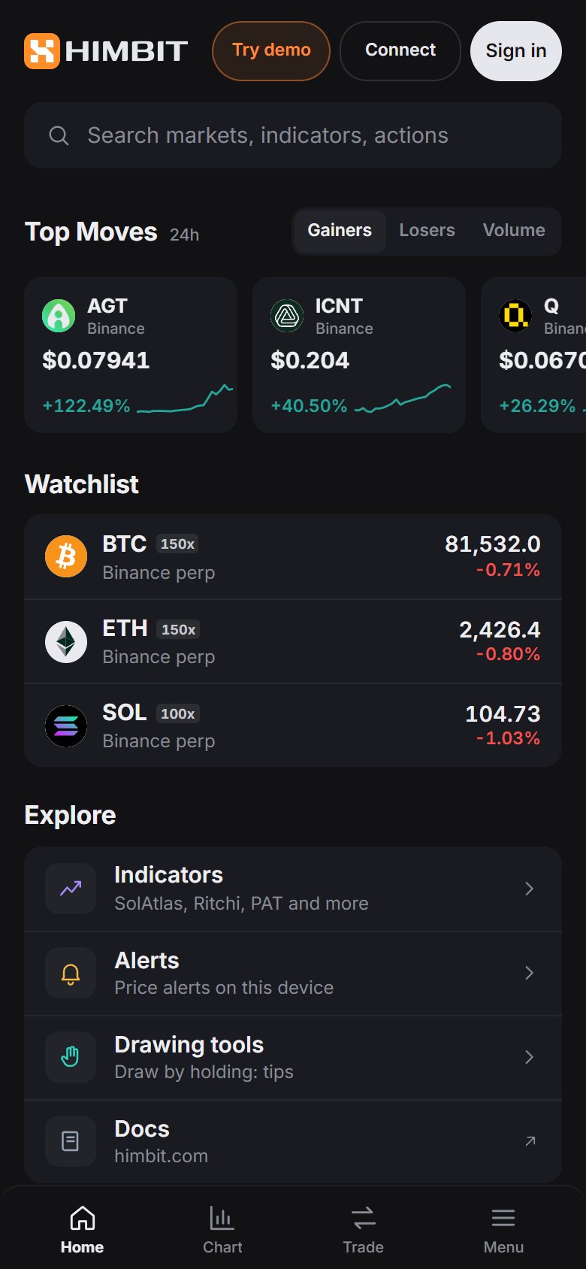Viewport: 586px width, 1269px height.
Task: Switch Top Moves to Volume
Action: pos(514,231)
